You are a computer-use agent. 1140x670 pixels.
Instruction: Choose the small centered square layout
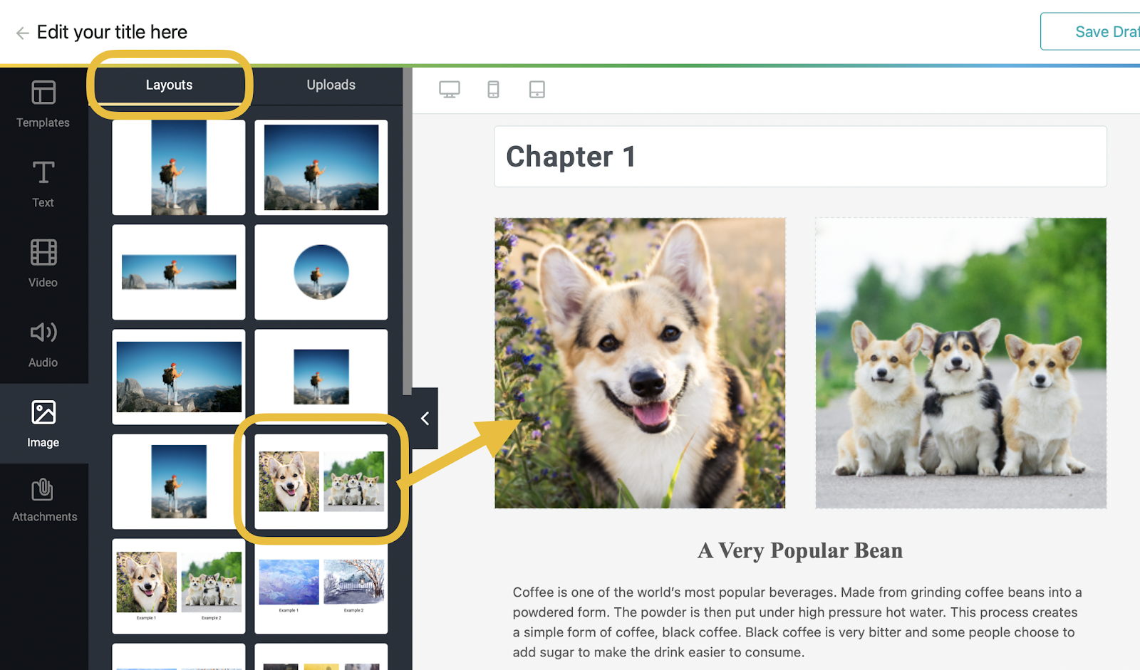(x=321, y=377)
